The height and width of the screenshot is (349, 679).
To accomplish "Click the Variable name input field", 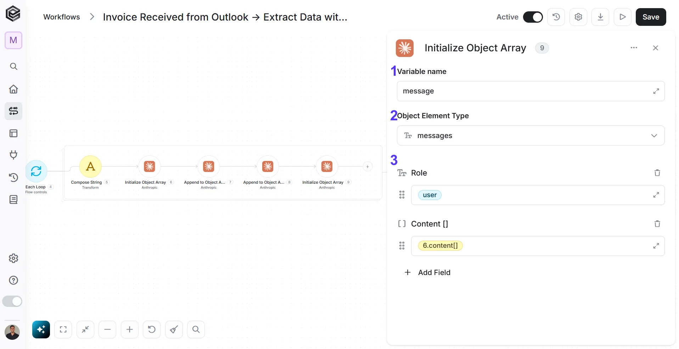I will pos(531,91).
